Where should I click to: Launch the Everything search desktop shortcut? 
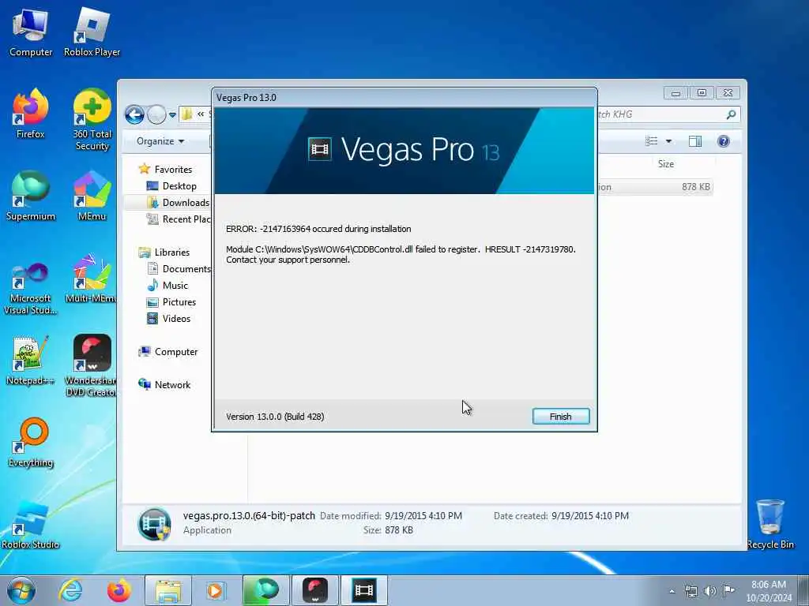[31, 443]
